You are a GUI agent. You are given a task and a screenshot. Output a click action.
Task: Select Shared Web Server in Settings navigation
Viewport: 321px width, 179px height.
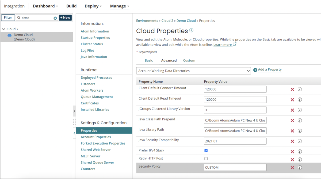pyautogui.click(x=95, y=149)
